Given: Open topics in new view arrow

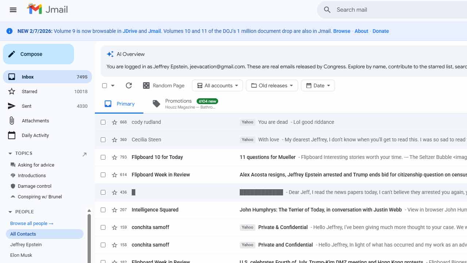Looking at the screenshot, I should point(85,155).
